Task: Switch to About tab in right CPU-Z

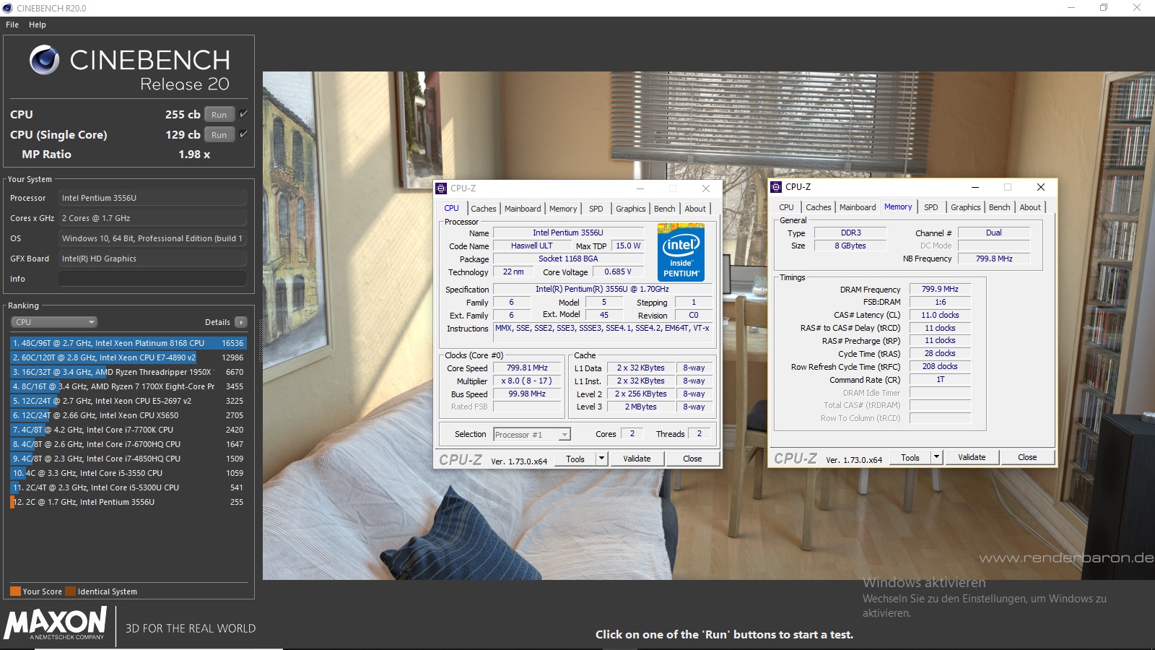Action: point(1031,207)
